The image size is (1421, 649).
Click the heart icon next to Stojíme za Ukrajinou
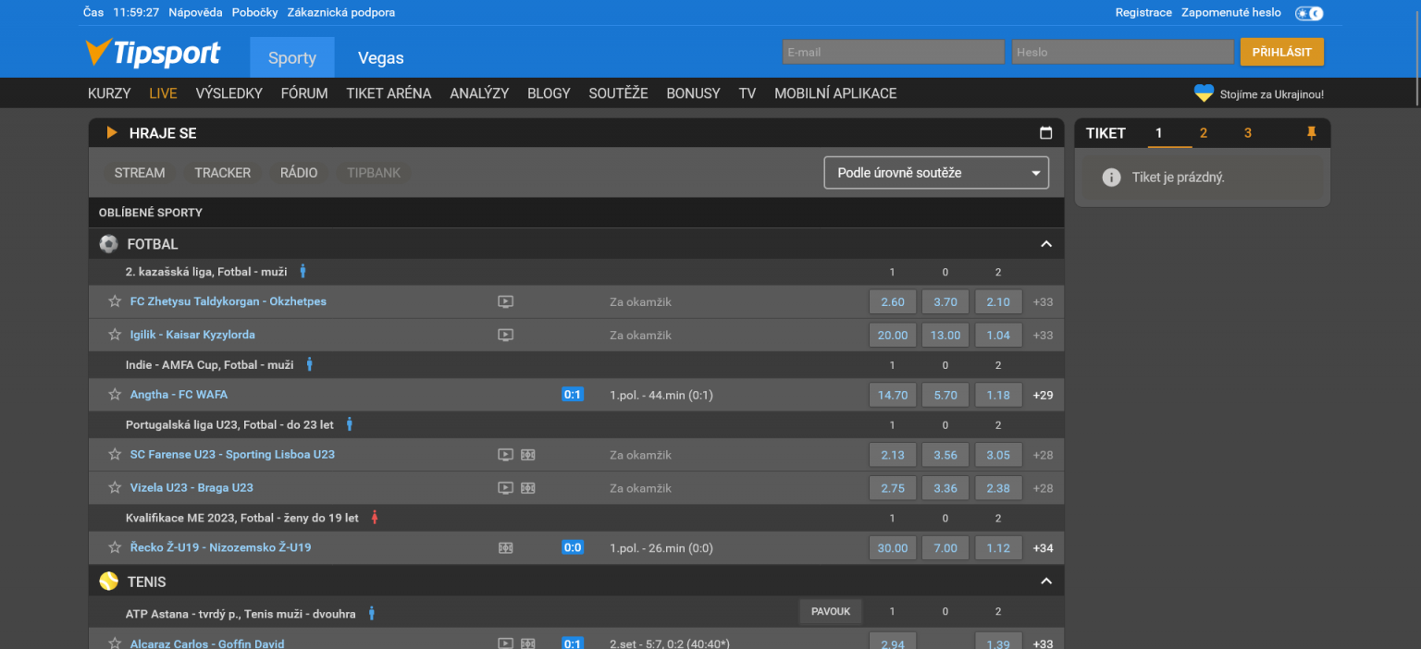(1203, 92)
